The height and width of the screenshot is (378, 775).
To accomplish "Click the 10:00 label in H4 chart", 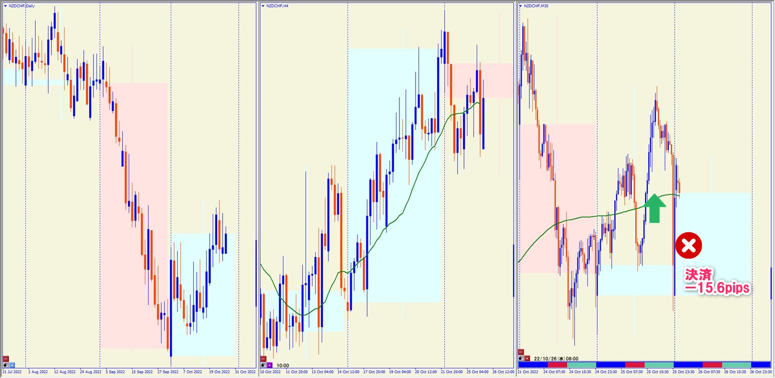I will tap(283, 365).
